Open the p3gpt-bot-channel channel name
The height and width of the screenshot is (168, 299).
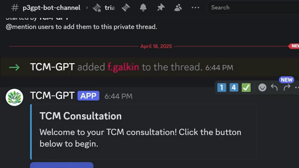tap(52, 8)
